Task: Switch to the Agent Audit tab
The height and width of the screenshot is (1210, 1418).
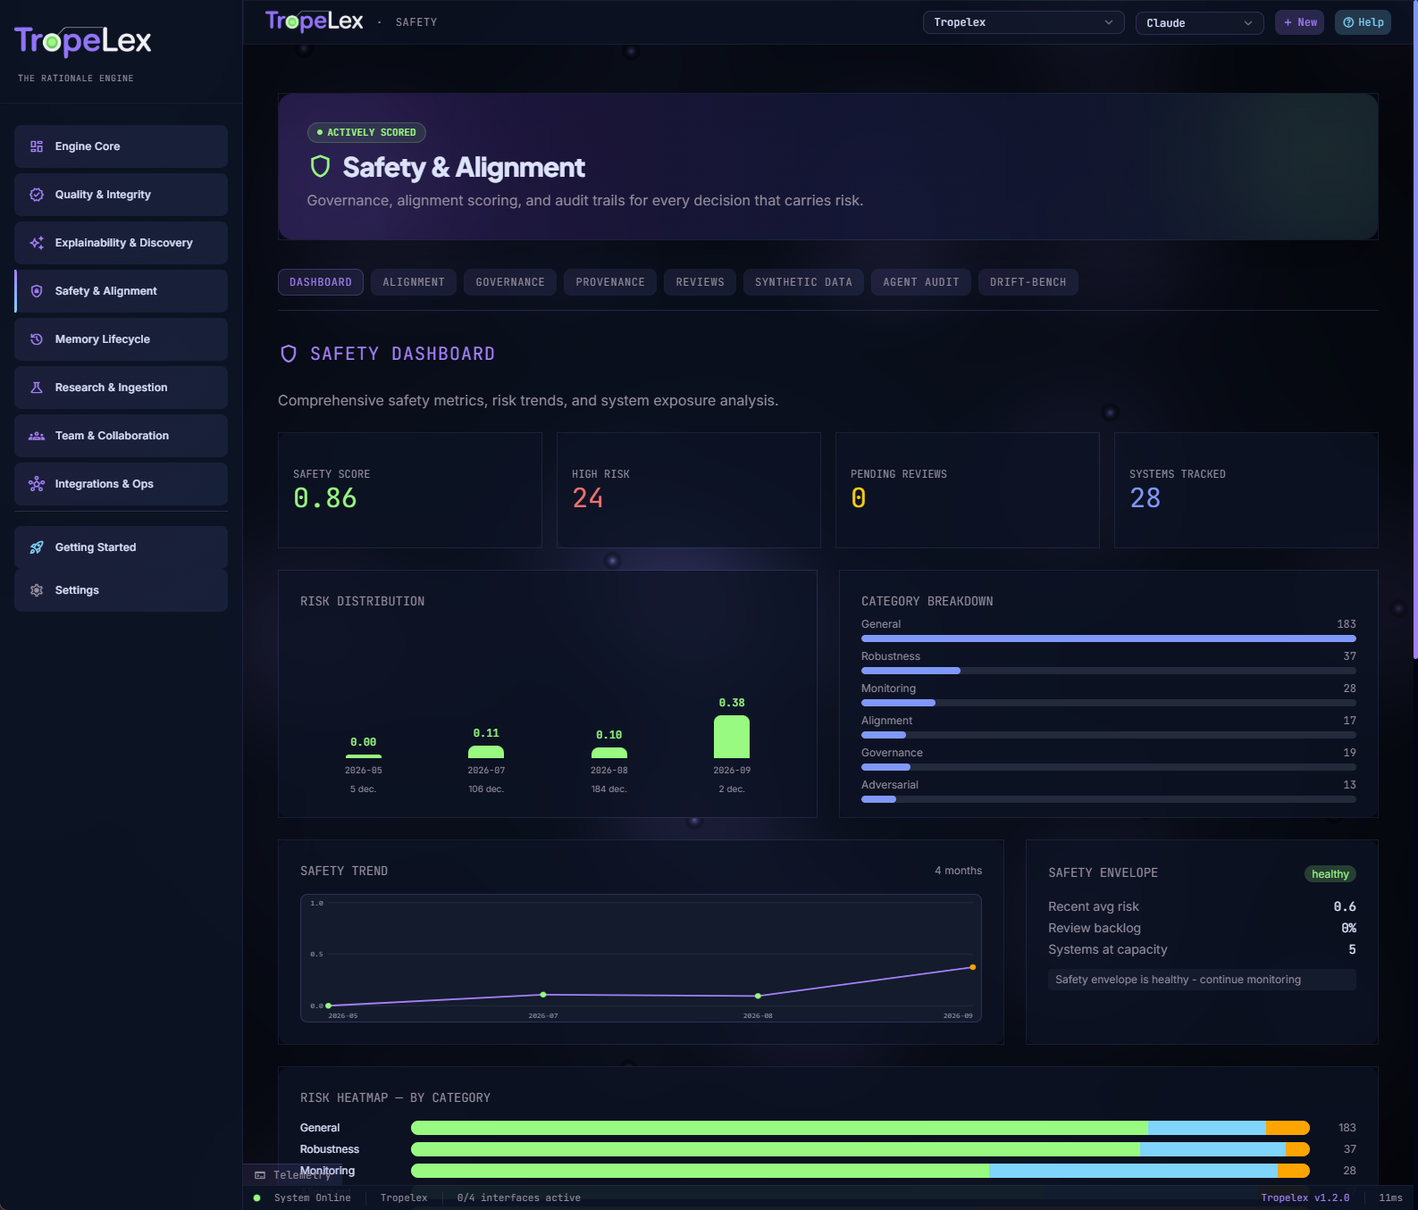Action: pos(921,282)
